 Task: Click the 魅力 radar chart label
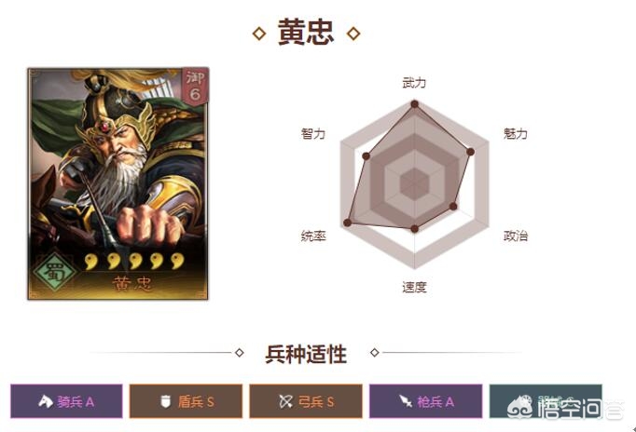(x=516, y=134)
